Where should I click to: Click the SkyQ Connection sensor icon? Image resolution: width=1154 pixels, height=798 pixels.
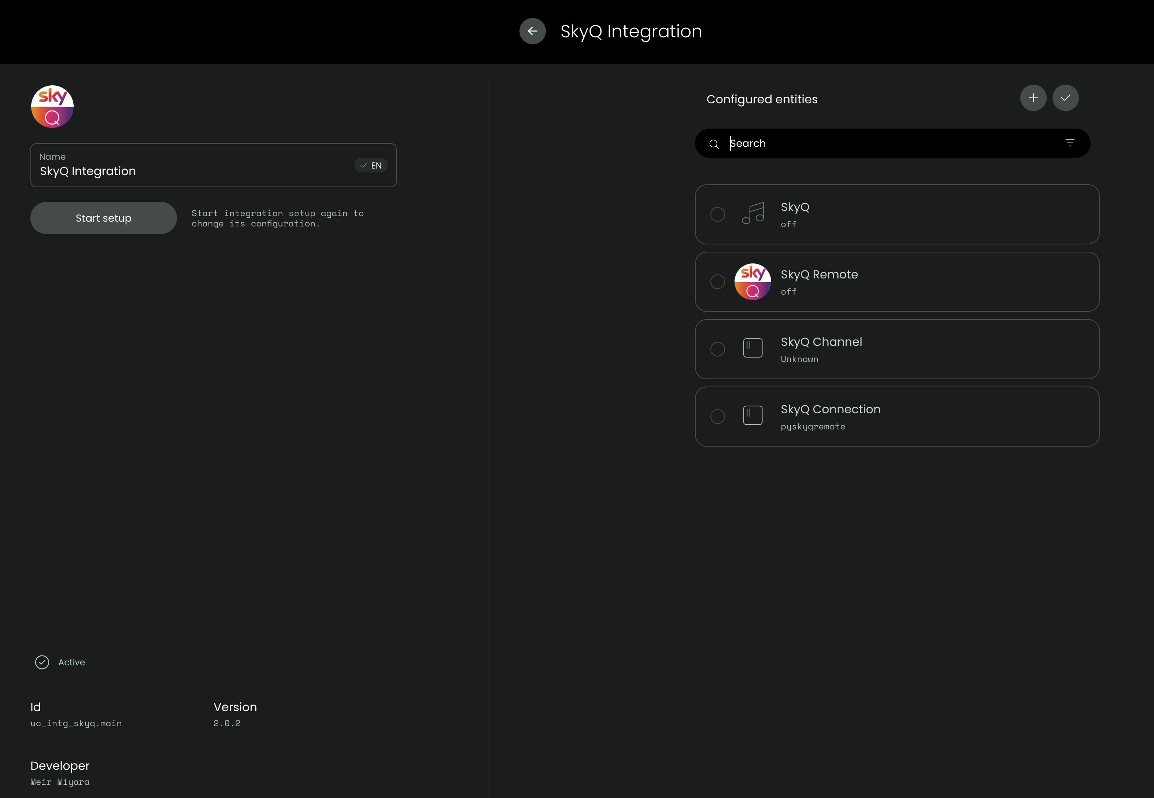click(x=752, y=415)
